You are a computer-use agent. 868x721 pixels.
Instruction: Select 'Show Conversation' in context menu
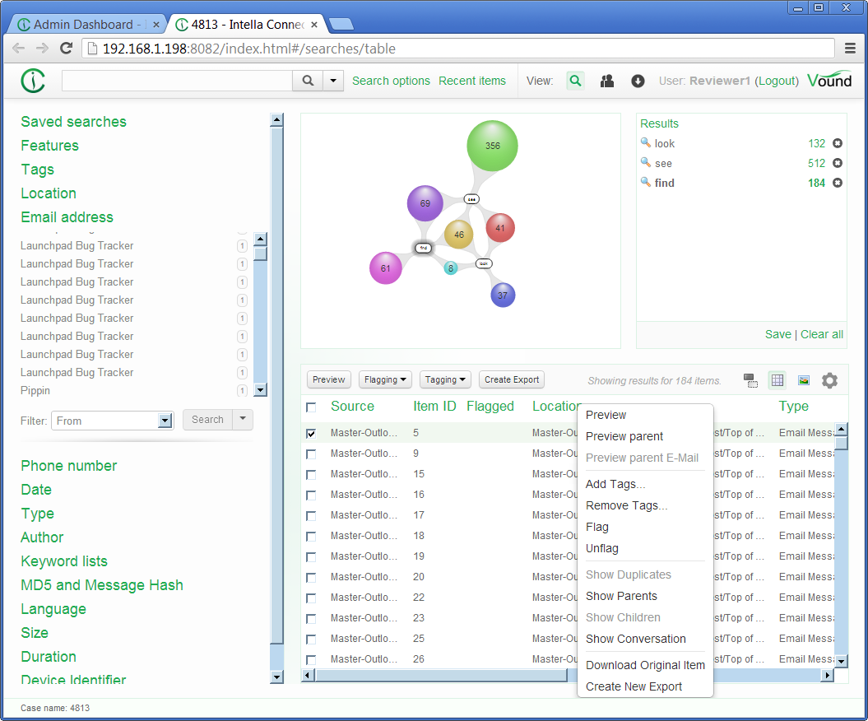pos(635,639)
